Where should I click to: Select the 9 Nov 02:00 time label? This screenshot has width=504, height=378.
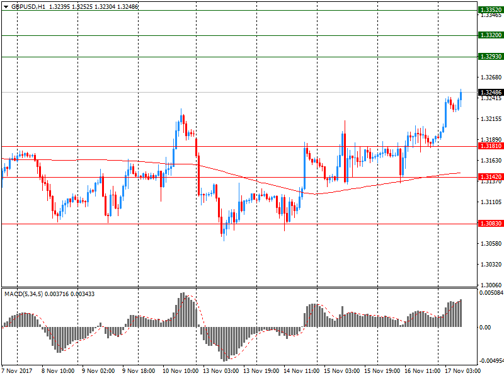pos(98,371)
